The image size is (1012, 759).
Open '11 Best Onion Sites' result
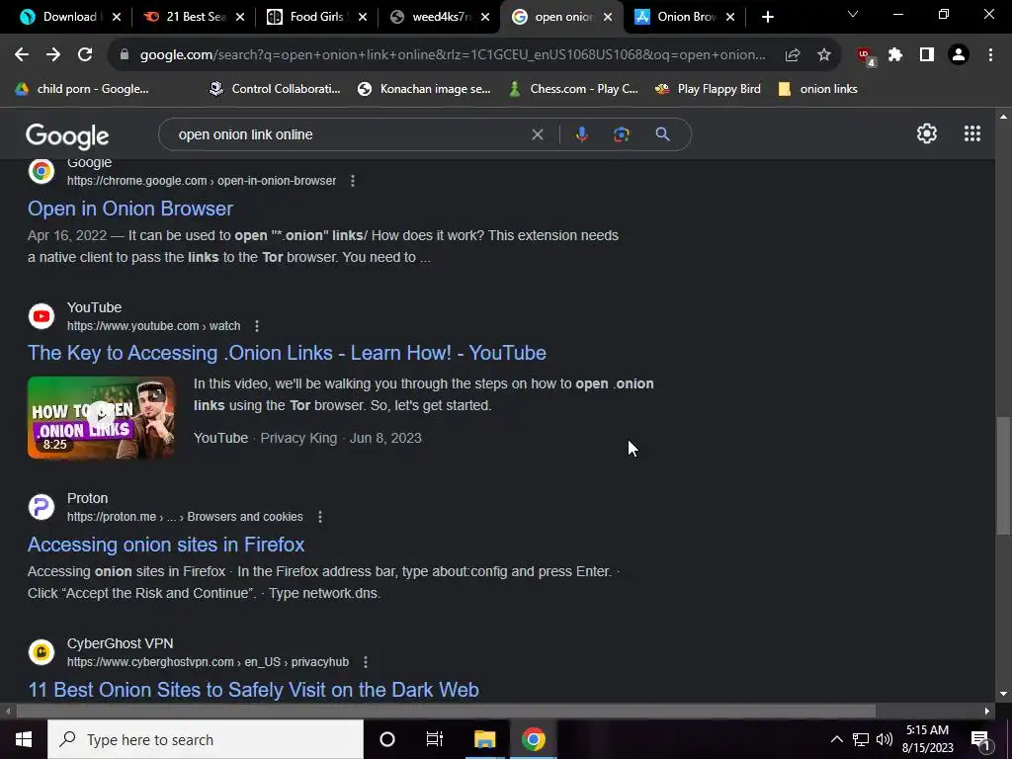click(253, 690)
